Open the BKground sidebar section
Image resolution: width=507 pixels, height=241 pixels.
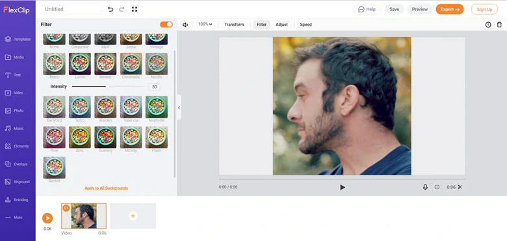click(x=18, y=182)
